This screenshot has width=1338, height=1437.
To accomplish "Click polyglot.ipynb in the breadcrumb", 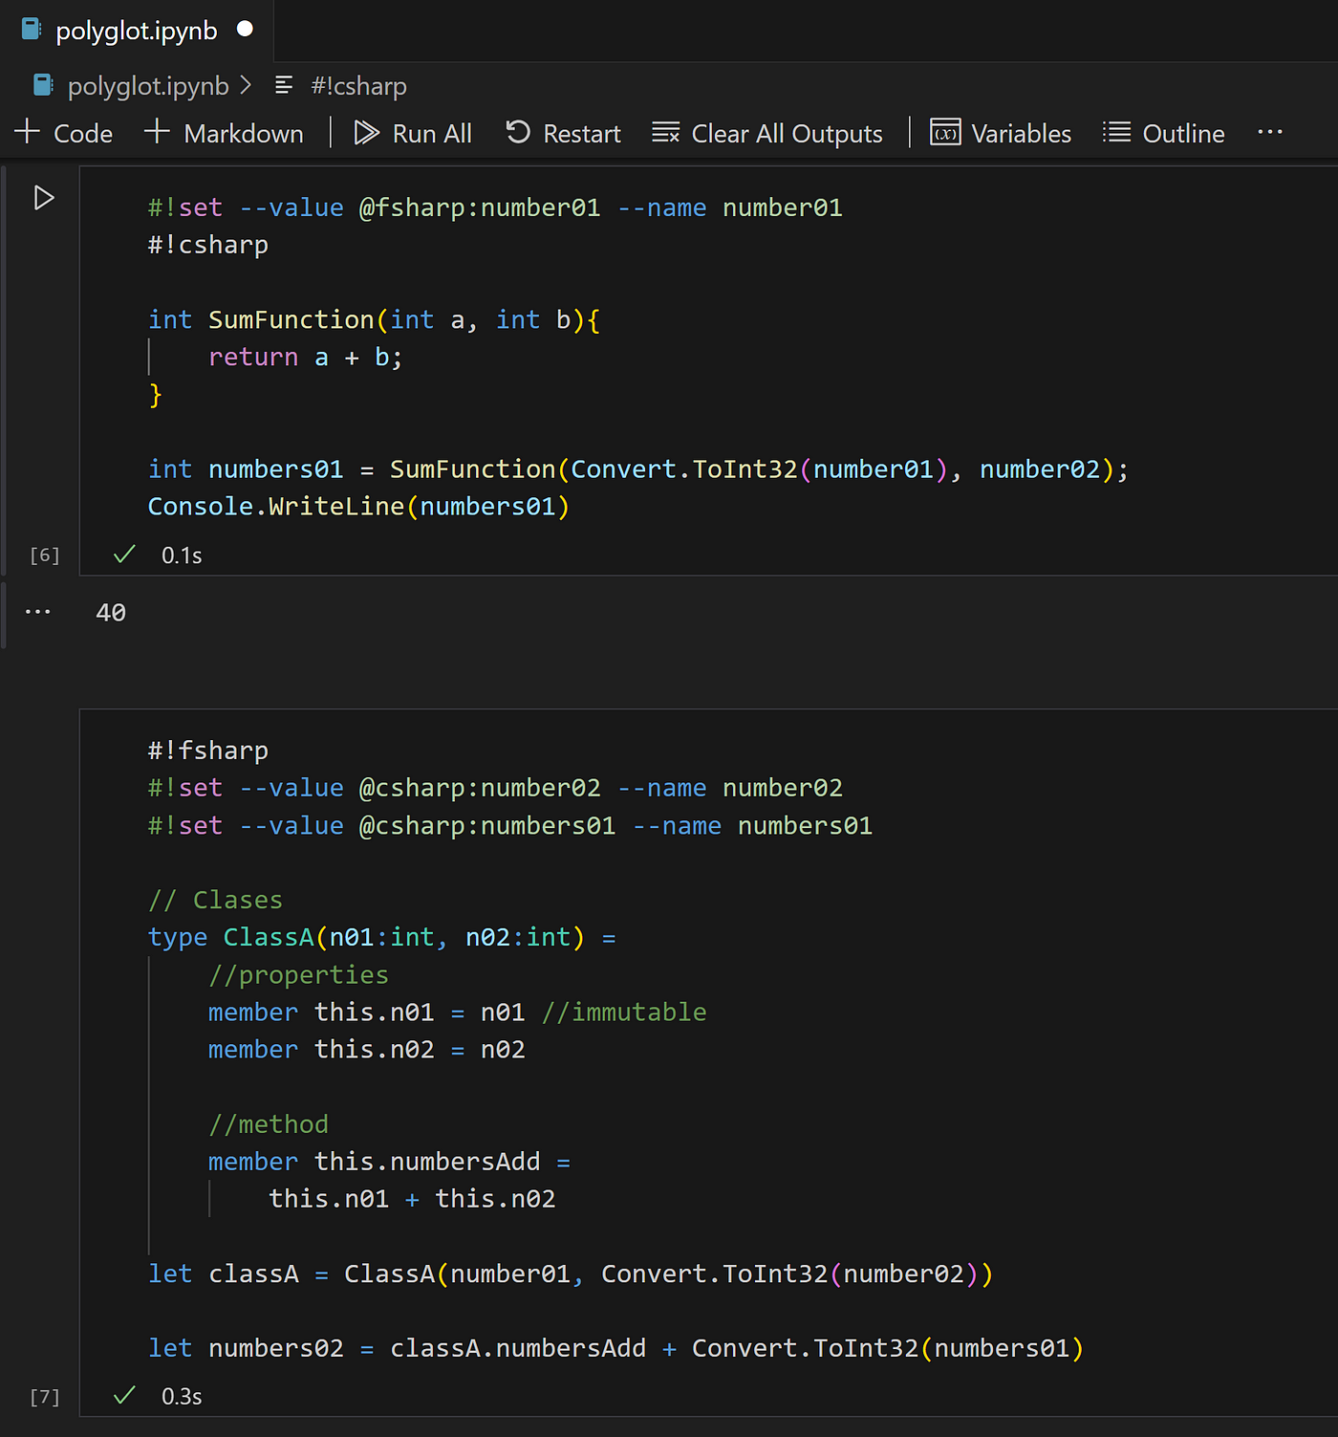I will pyautogui.click(x=148, y=86).
